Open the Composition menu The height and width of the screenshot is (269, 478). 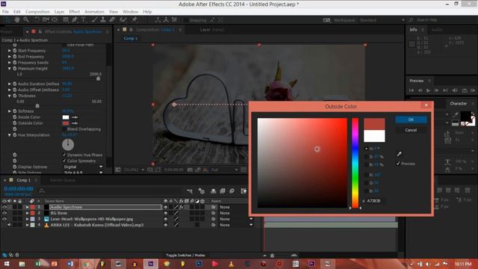click(37, 12)
